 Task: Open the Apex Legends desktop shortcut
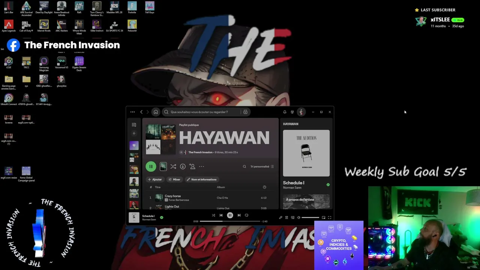tap(9, 26)
